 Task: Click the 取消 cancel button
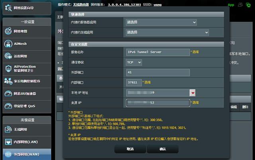click(130, 149)
